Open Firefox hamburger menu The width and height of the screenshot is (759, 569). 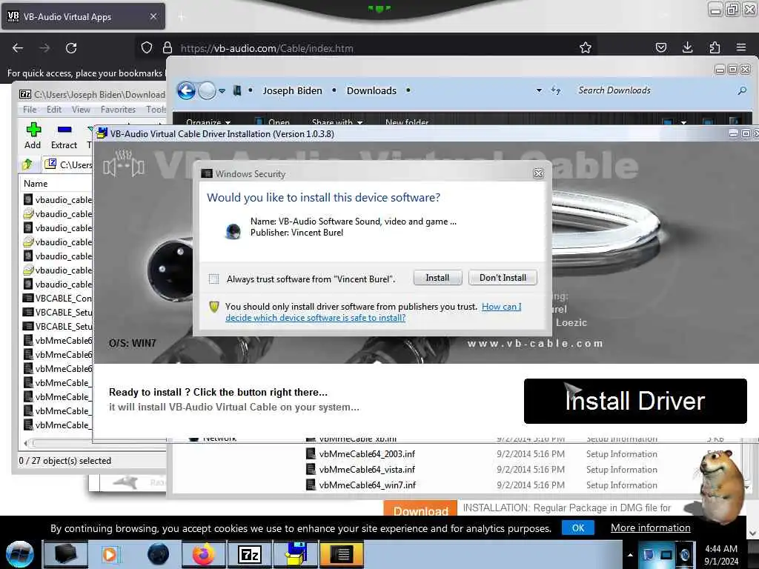[741, 47]
